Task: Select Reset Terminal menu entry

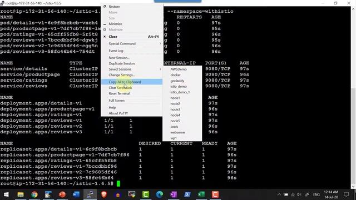Action: click(132, 93)
